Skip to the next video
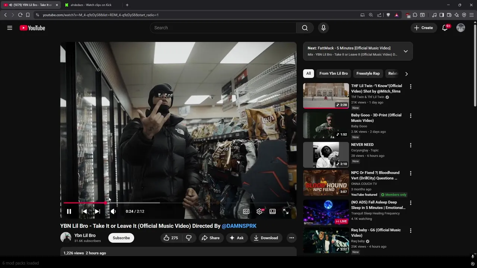Image resolution: width=477 pixels, height=268 pixels. [x=97, y=211]
